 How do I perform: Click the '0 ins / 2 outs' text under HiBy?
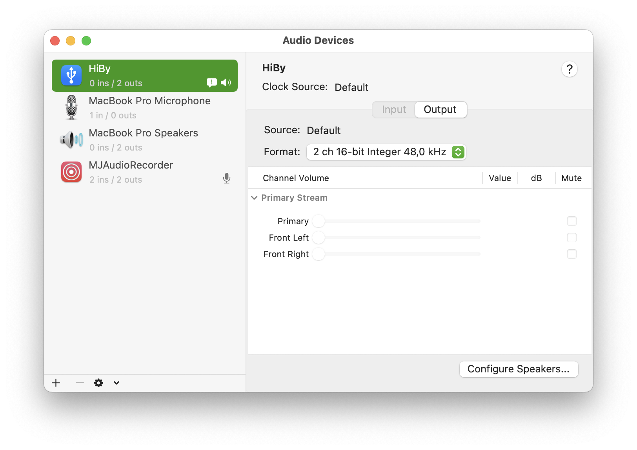116,83
